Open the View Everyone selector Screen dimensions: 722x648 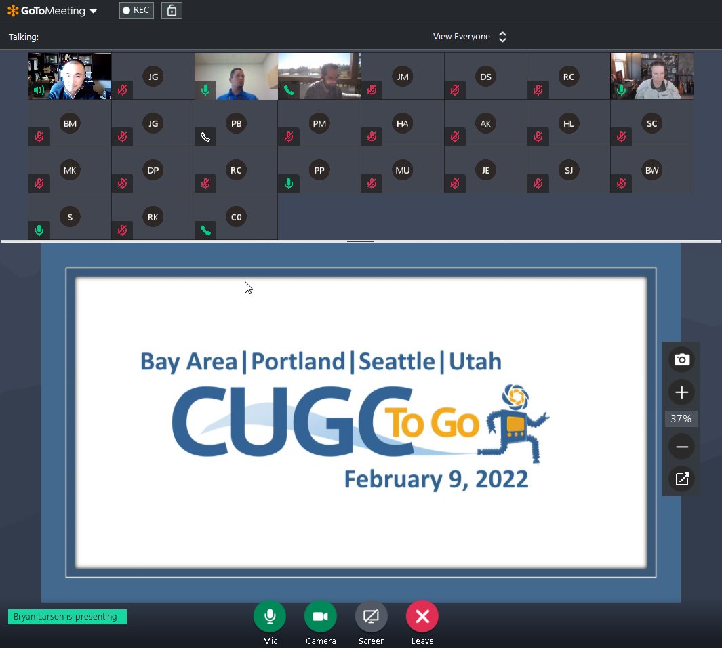[x=470, y=37]
